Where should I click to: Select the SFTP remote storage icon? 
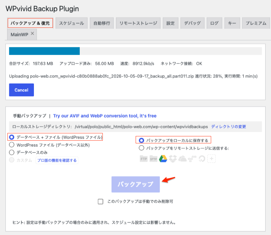pyautogui.click(x=153, y=159)
